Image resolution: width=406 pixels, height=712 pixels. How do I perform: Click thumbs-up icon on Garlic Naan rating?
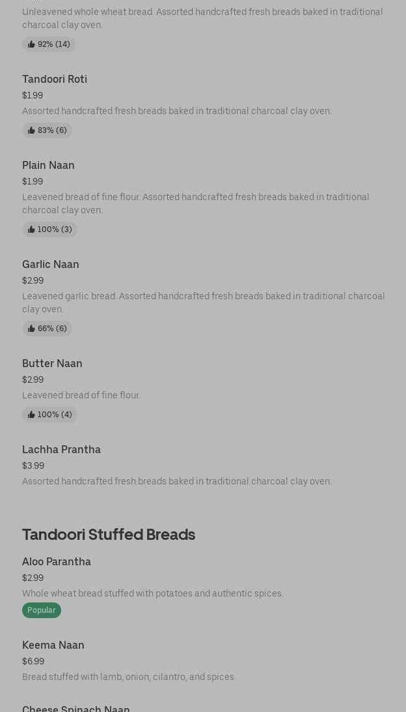tap(31, 329)
